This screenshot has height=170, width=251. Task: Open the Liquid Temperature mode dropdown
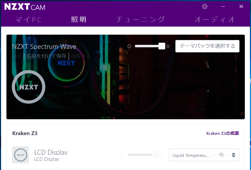click(x=204, y=155)
